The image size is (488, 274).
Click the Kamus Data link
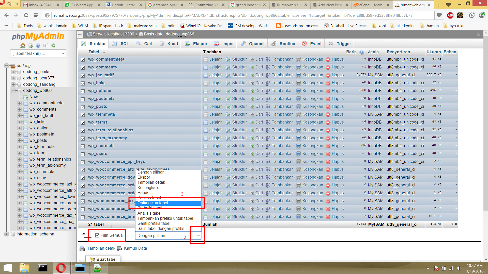click(x=135, y=248)
